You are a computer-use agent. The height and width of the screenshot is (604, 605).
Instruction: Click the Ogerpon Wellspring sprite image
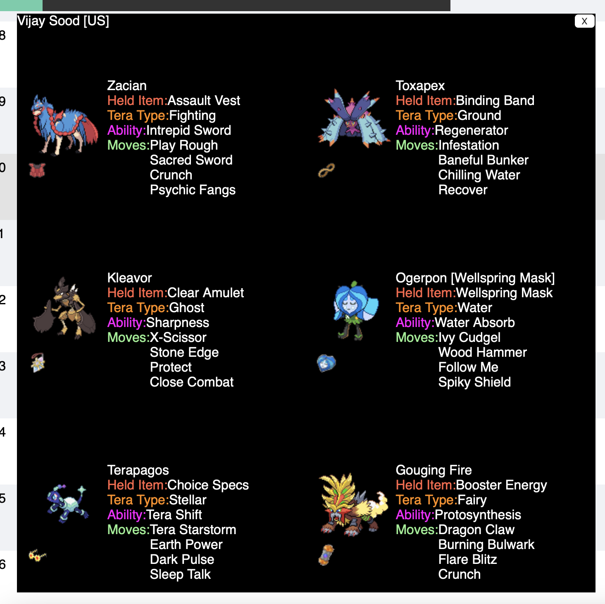[356, 310]
